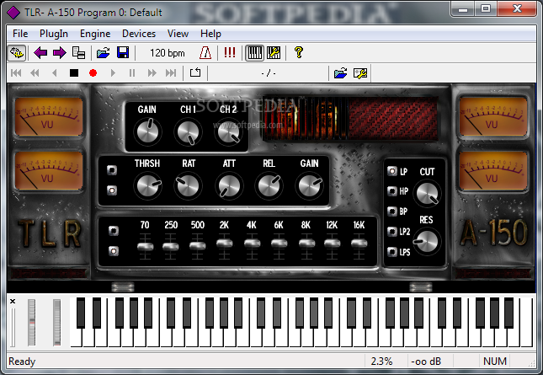
Task: Click the rewind double-arrow control
Action: click(x=35, y=72)
